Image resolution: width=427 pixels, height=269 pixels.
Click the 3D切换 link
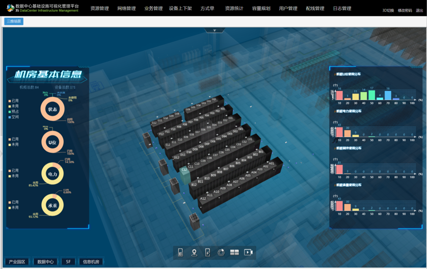tap(388, 10)
